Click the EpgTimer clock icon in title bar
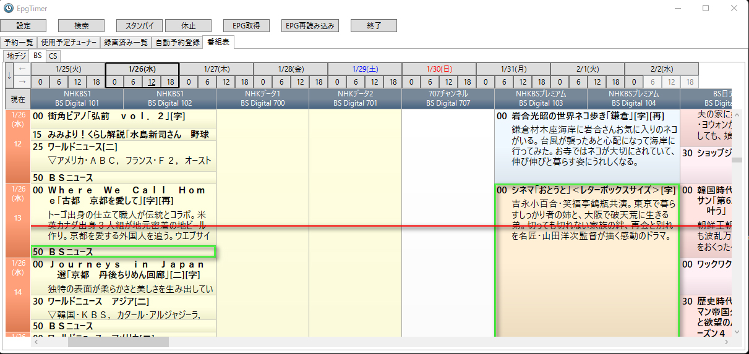The image size is (749, 354). (9, 8)
